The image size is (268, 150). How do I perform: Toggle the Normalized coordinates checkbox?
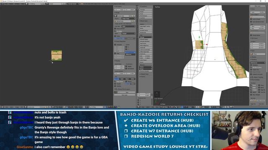tap(126, 68)
